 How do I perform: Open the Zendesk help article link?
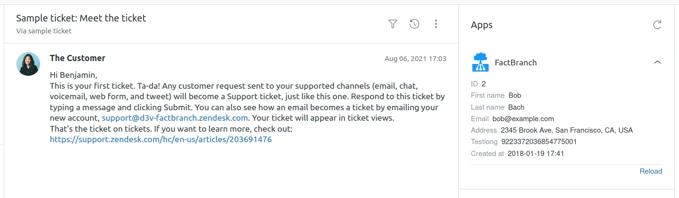pyautogui.click(x=161, y=140)
